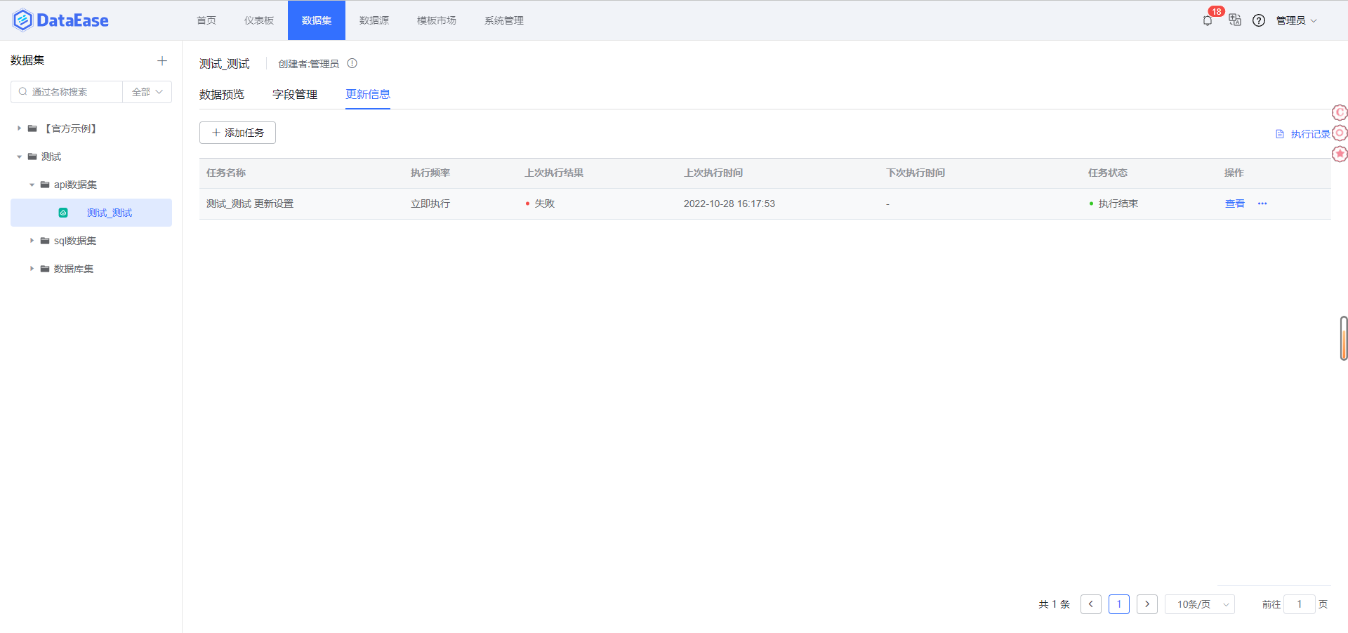This screenshot has height=633, width=1348.
Task: Click the 测试_测试 更新设置 task name
Action: [250, 204]
